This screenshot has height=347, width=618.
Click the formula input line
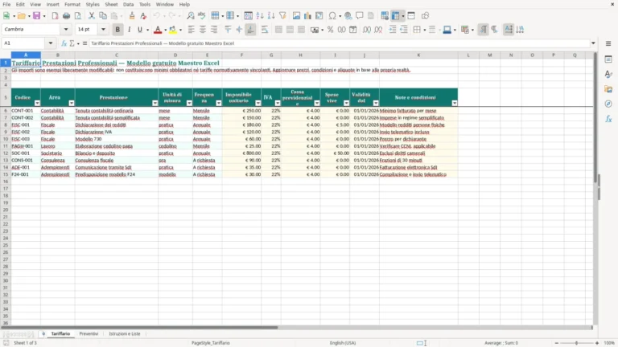(340, 43)
